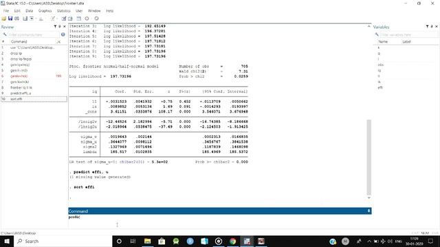
Task: Open Task View on the taskbar
Action: [133, 241]
